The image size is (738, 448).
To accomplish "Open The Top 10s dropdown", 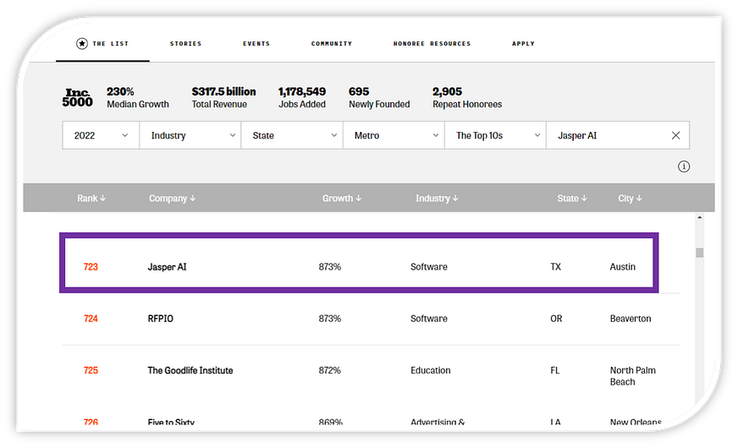I will click(x=495, y=135).
